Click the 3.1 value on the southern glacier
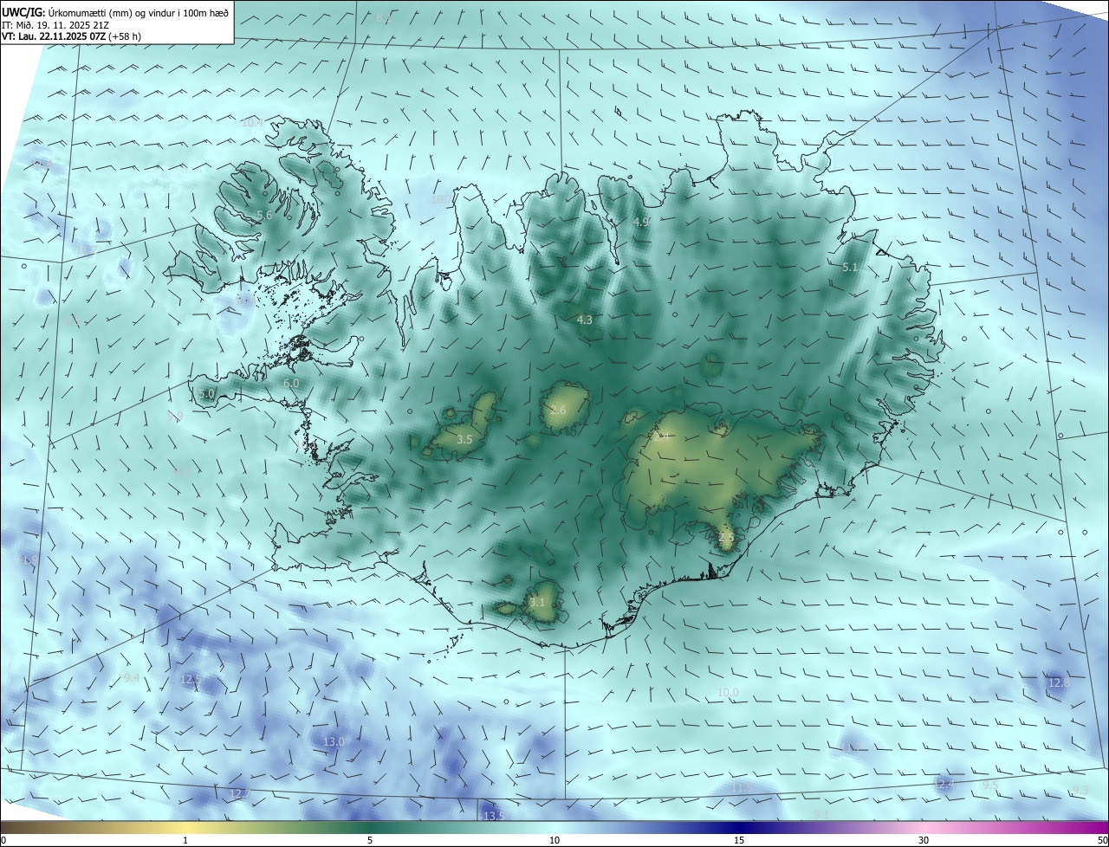Image resolution: width=1109 pixels, height=847 pixels. (x=537, y=603)
